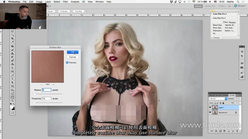Click Cancel in the Surface Blur dialog

coord(73,57)
